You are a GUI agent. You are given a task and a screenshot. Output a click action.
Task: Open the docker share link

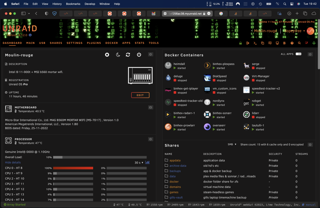174,182
